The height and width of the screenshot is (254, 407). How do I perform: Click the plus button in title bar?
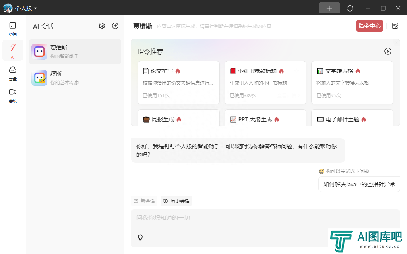click(x=329, y=8)
